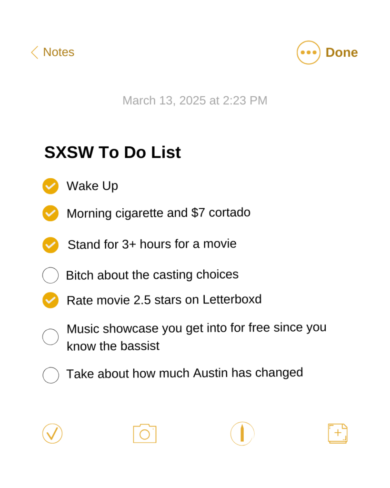
Task: Click the know the bassist line
Action: coord(113,346)
